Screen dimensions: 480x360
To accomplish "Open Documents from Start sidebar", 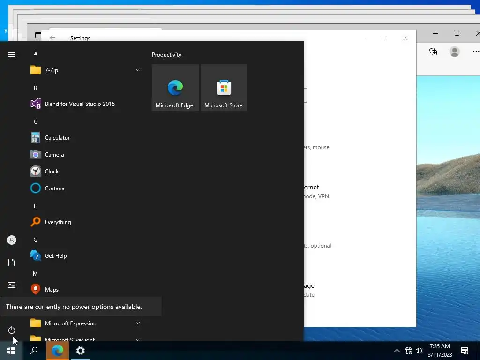I will coord(12,262).
